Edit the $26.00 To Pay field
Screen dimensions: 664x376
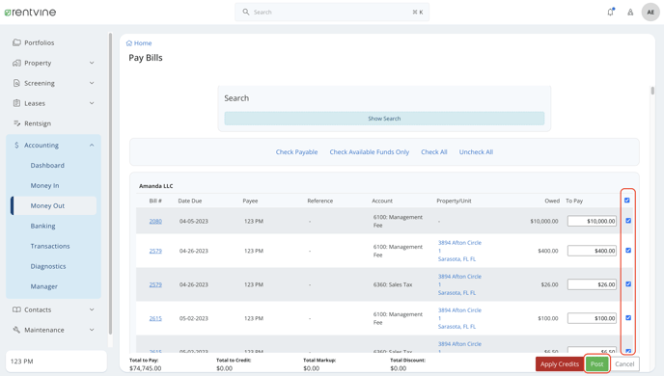[x=592, y=284]
